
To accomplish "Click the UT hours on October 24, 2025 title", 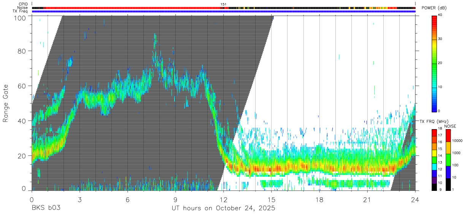I will 223,208.
